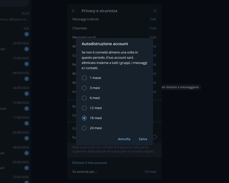Click the Elimina il mio account heading
Viewport: 229px width, 183px height.
[89, 163]
